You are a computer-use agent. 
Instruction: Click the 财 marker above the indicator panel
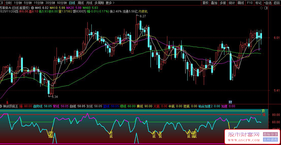click(230, 102)
